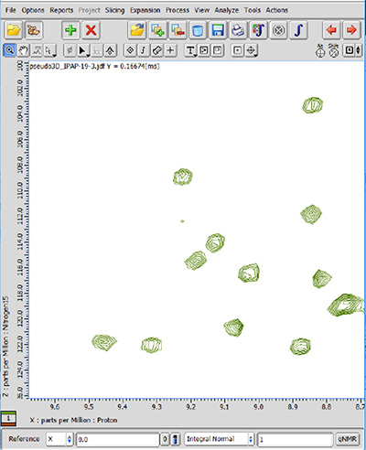Print using the printer icon
The height and width of the screenshot is (450, 366).
[x=238, y=30]
